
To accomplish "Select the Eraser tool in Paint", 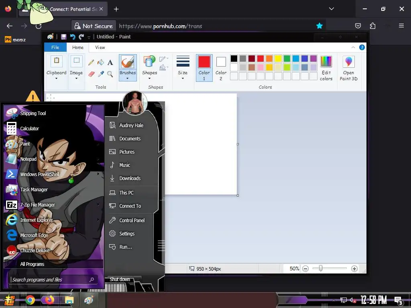I will 91,74.
